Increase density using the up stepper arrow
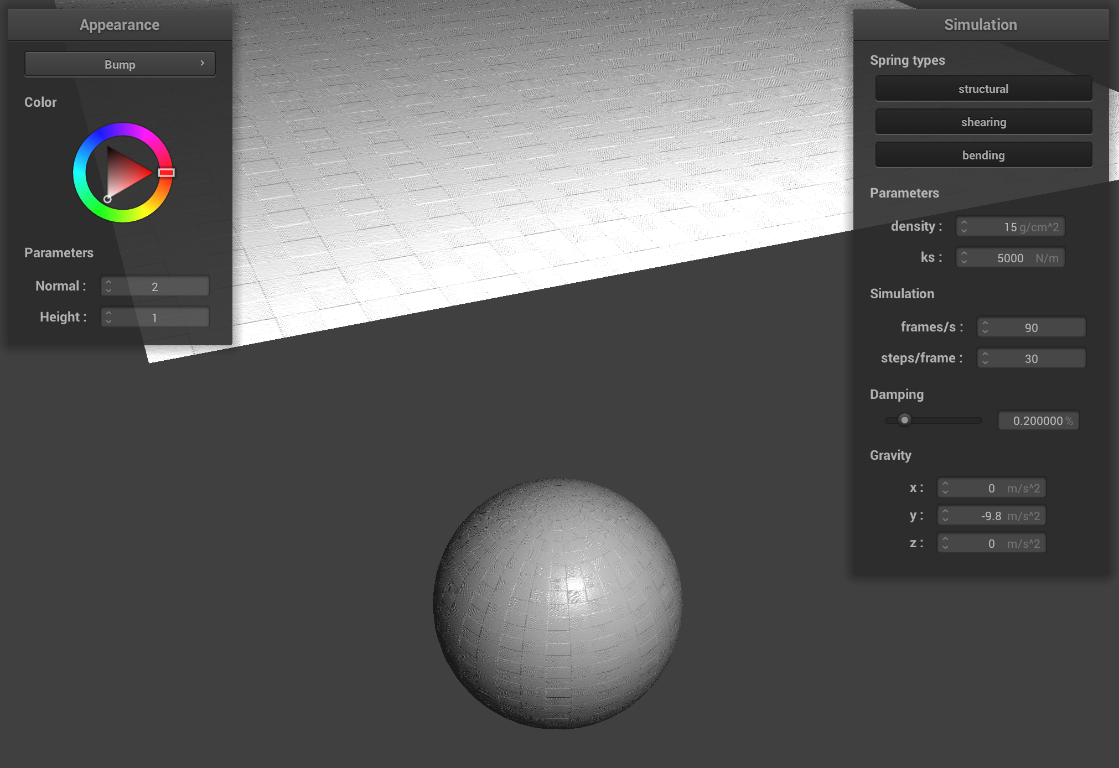 (965, 222)
